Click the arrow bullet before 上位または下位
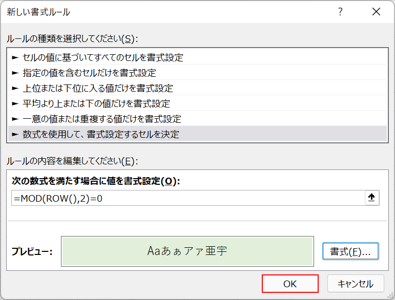The width and height of the screenshot is (395, 300). [x=15, y=89]
